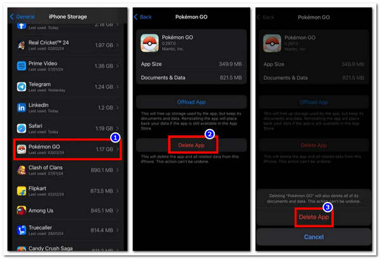Cancel the delete confirmation sheet
This screenshot has width=380, height=259.
coord(314,237)
